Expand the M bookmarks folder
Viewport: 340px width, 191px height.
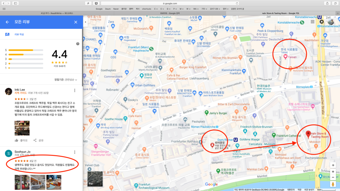182,9
